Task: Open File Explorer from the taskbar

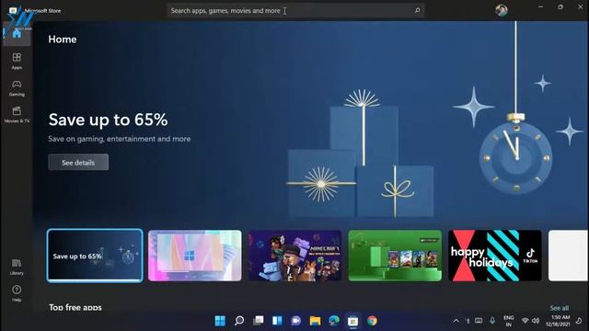Action: click(315, 321)
